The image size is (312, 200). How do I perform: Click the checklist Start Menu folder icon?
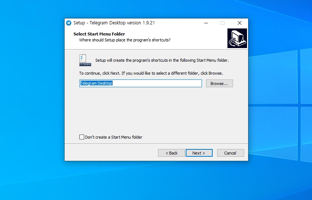point(85,60)
